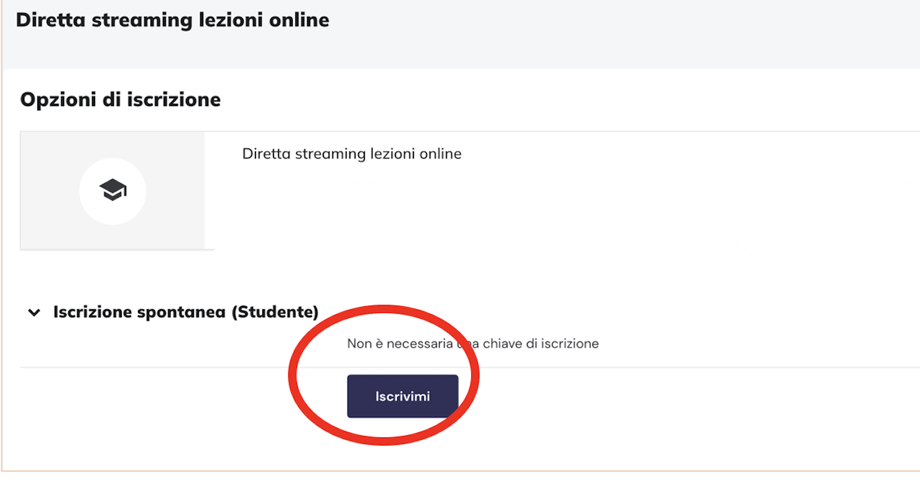The width and height of the screenshot is (920, 482).
Task: Click the enrolment key notice text
Action: tap(472, 343)
